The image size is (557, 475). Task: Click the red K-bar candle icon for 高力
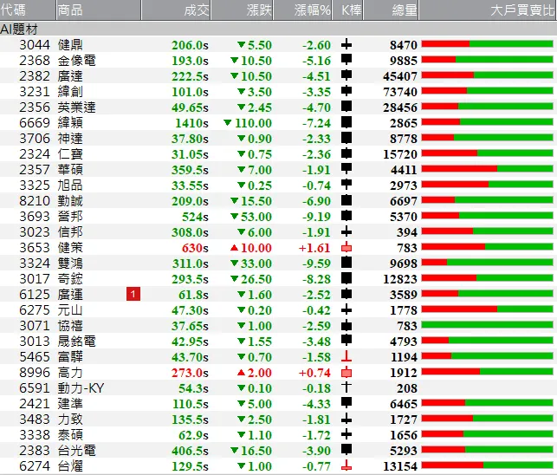[347, 372]
